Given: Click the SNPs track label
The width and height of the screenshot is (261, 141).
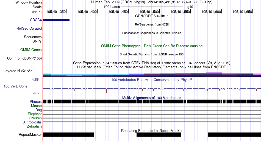Looking at the screenshot, I should tap(37, 41).
